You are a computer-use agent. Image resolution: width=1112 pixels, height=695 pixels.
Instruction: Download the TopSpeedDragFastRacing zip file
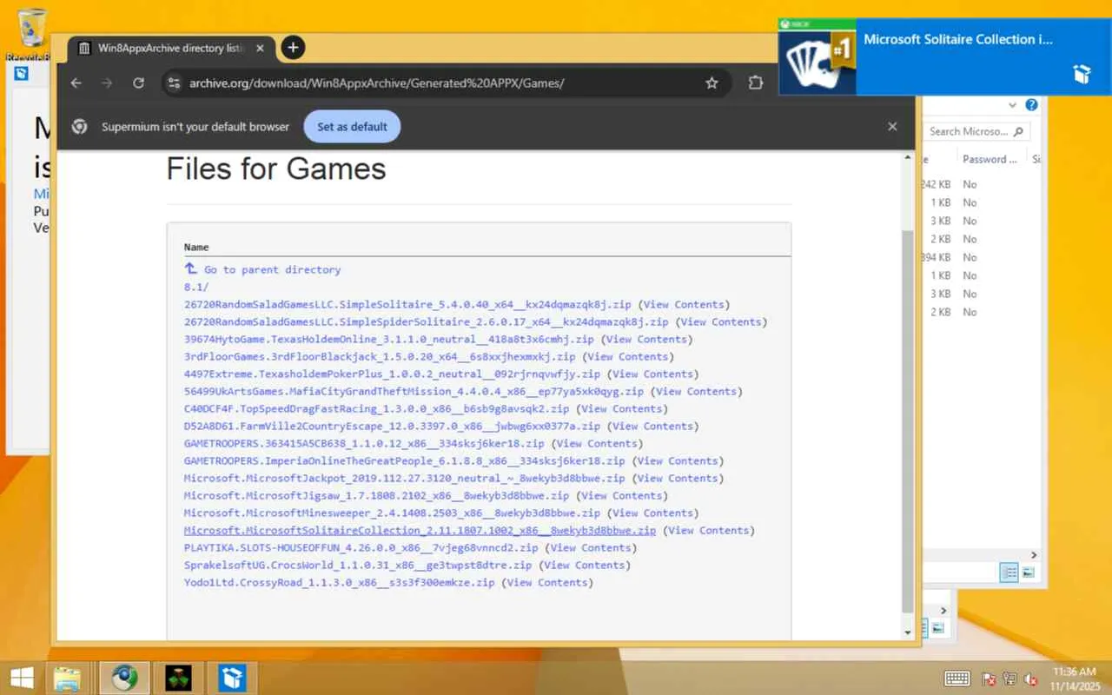pos(377,408)
